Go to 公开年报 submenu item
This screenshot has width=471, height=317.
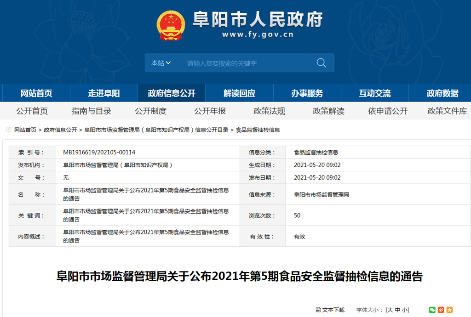click(210, 111)
